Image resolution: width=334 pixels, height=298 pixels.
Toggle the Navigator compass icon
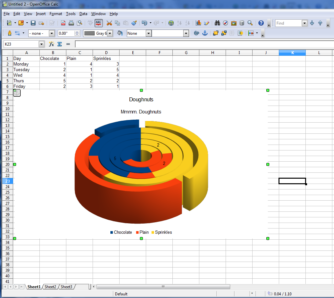point(225,23)
